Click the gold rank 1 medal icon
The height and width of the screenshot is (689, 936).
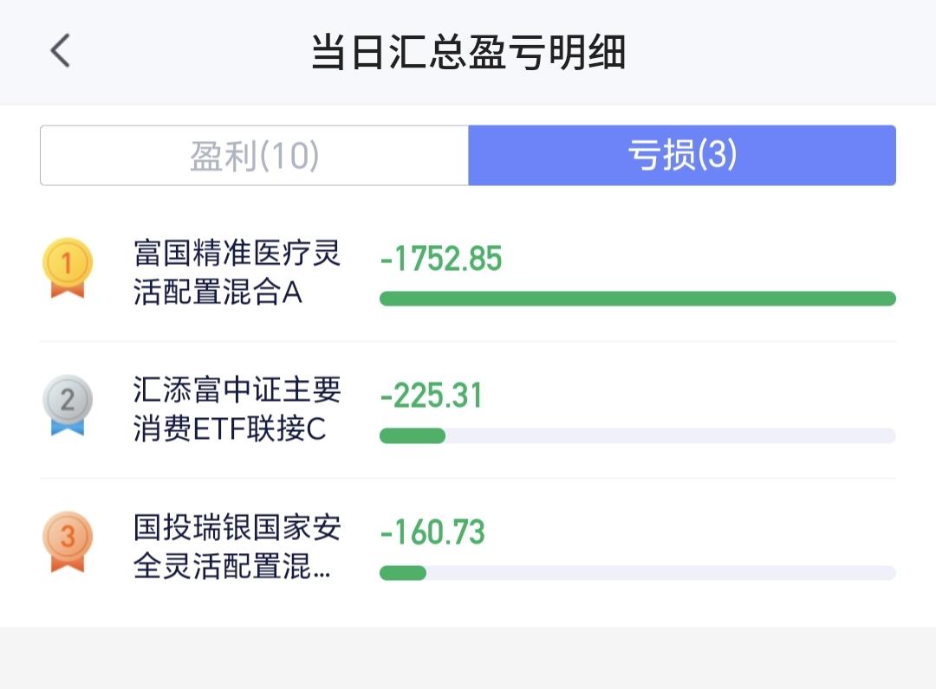[x=68, y=267]
